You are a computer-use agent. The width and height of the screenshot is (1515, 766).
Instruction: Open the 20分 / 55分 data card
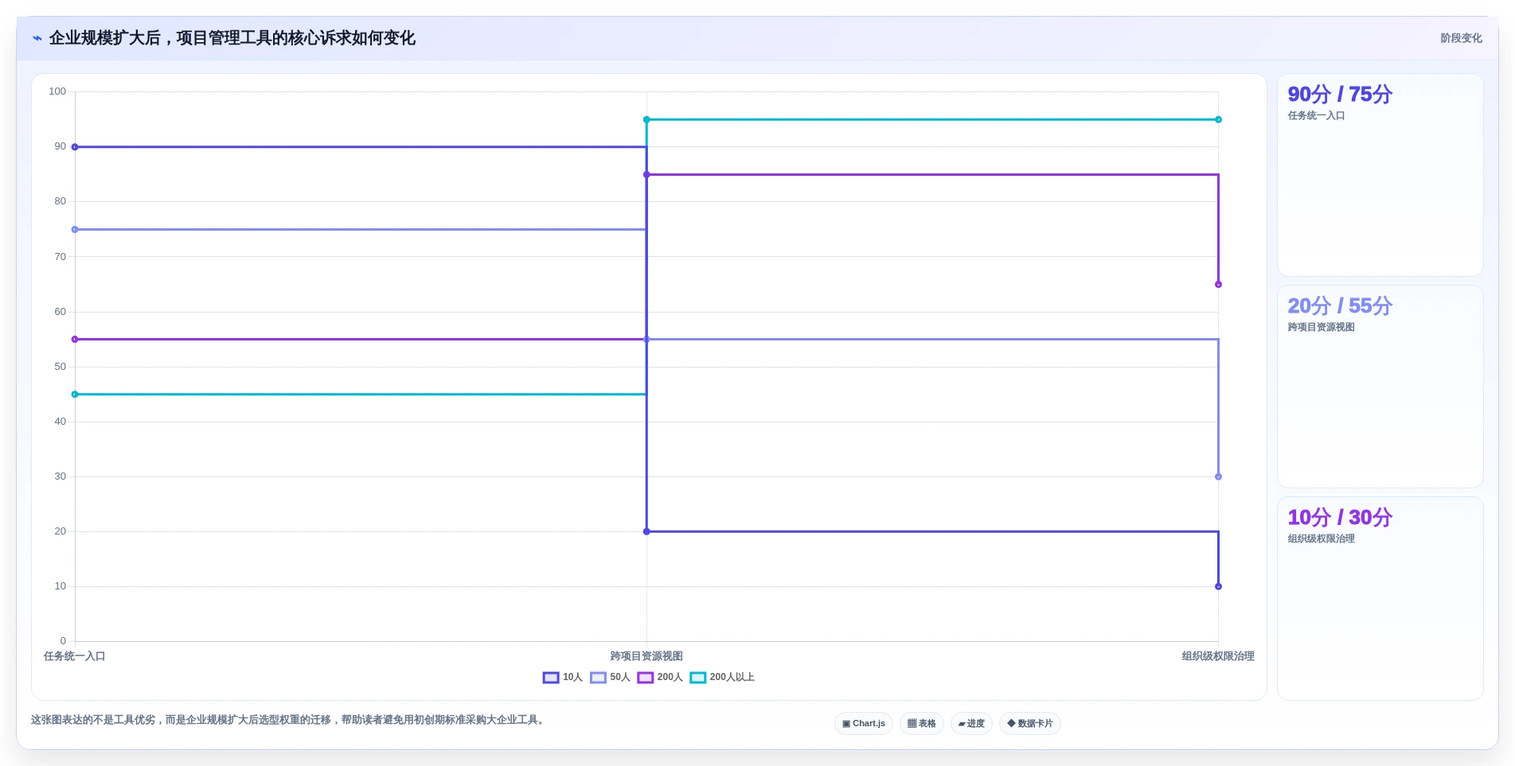[x=1380, y=387]
